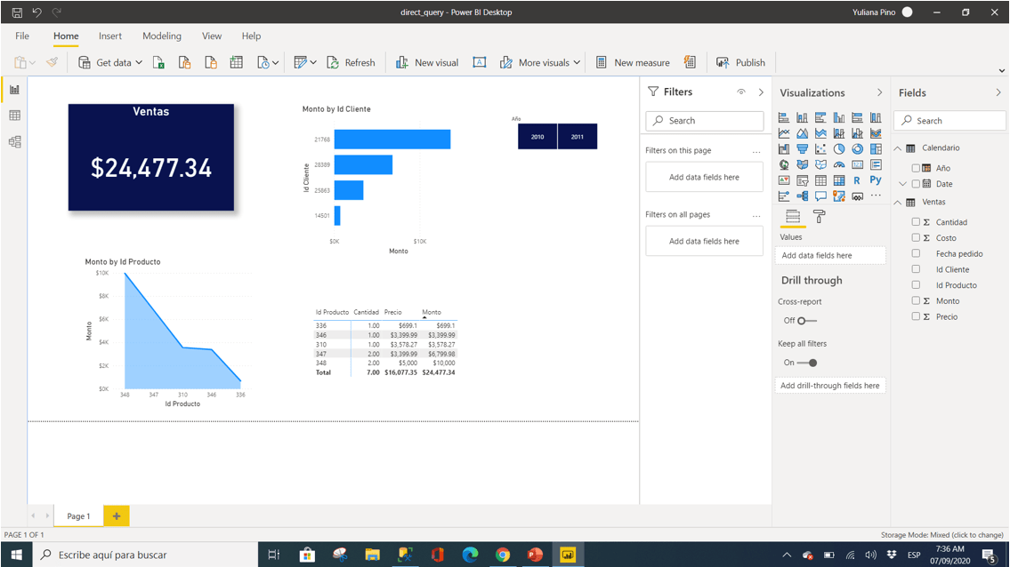Select the Python visual icon
The height and width of the screenshot is (567, 1010).
[876, 180]
